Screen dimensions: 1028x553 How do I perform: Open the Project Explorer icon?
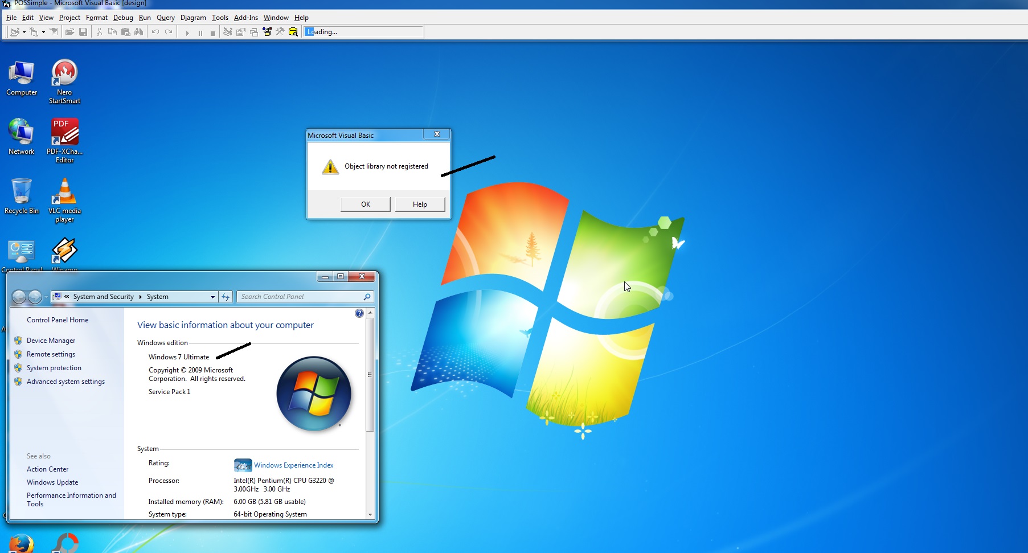click(228, 32)
